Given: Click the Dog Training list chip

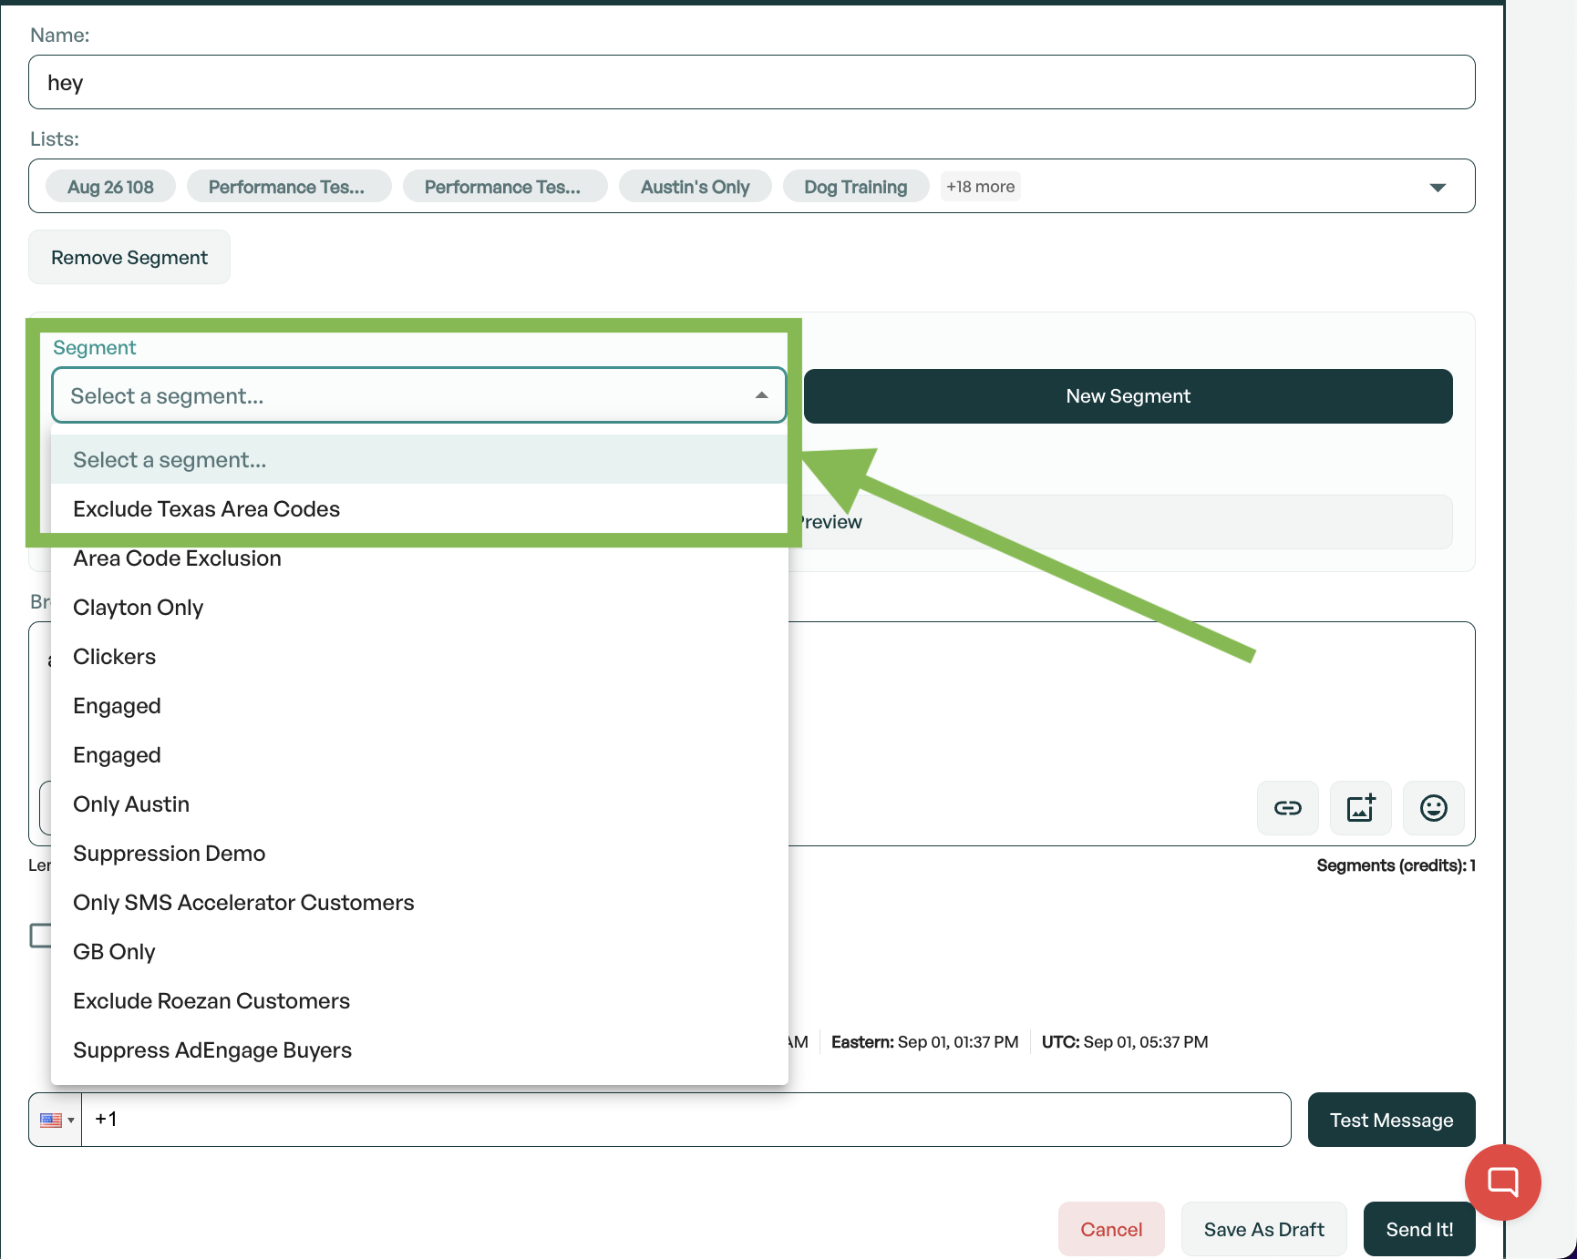Looking at the screenshot, I should click(855, 187).
